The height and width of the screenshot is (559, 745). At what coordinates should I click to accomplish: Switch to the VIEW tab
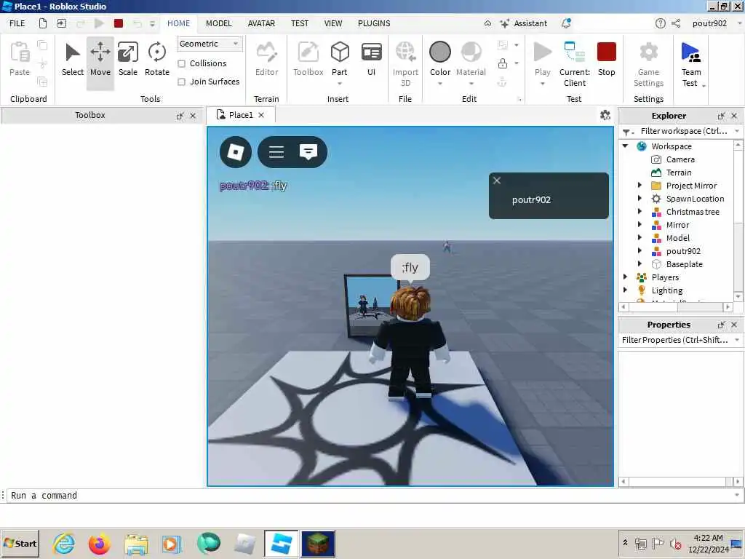click(333, 23)
